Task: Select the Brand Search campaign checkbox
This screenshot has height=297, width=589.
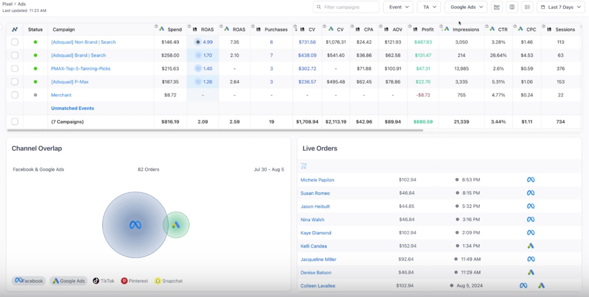Action: click(15, 55)
